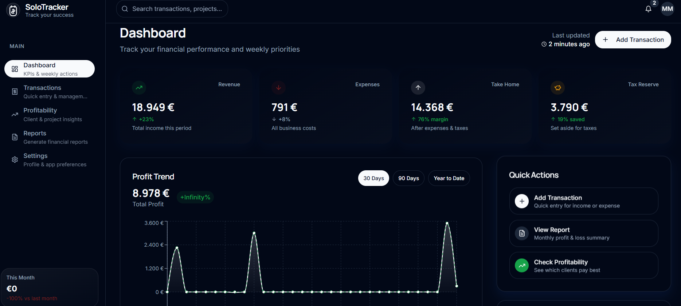Switch chart to Year to Date
Image resolution: width=681 pixels, height=306 pixels.
click(x=449, y=178)
